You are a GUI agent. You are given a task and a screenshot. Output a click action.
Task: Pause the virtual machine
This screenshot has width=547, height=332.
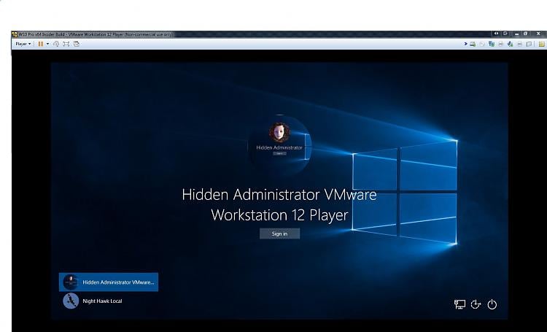41,44
